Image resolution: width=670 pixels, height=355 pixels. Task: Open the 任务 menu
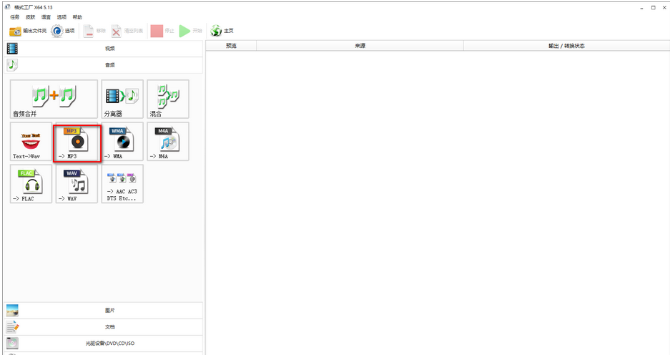[15, 17]
